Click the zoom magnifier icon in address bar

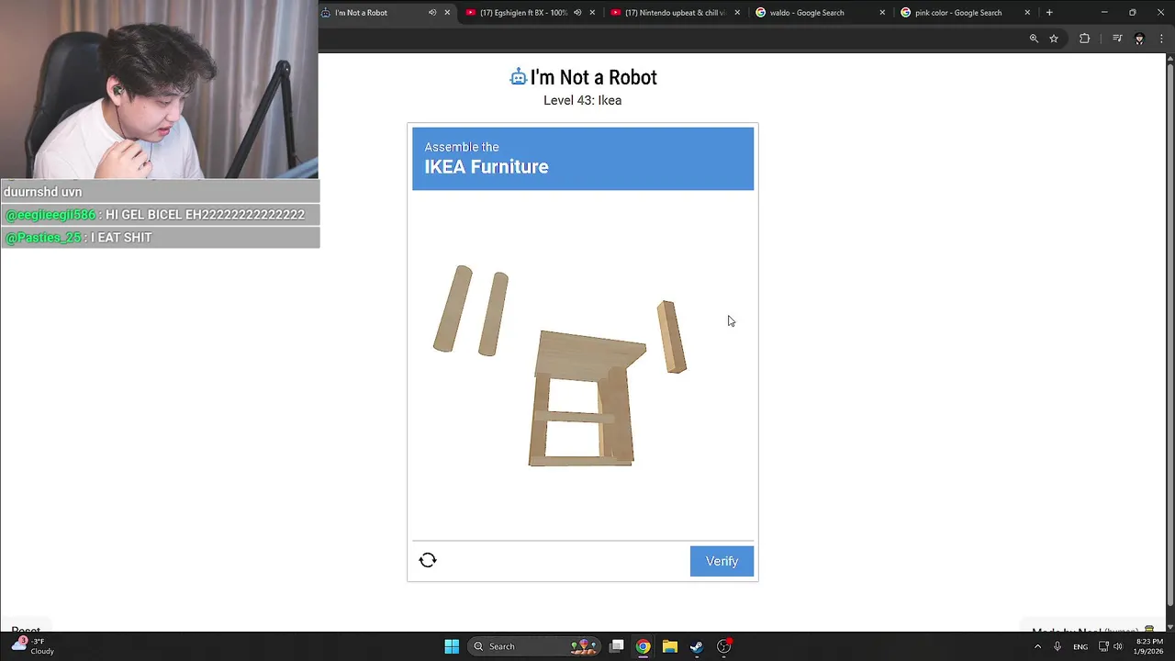click(x=1034, y=39)
